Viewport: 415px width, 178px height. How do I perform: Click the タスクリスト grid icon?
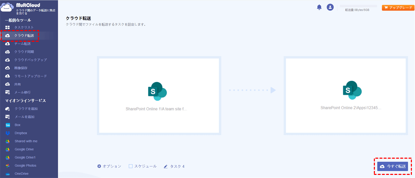click(x=8, y=27)
